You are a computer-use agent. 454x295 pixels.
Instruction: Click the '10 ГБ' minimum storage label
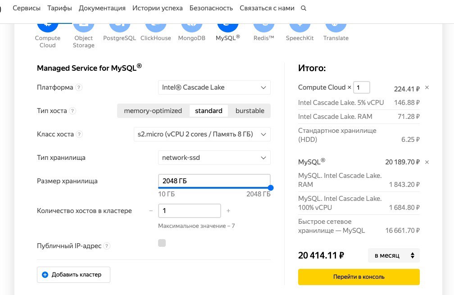[167, 194]
